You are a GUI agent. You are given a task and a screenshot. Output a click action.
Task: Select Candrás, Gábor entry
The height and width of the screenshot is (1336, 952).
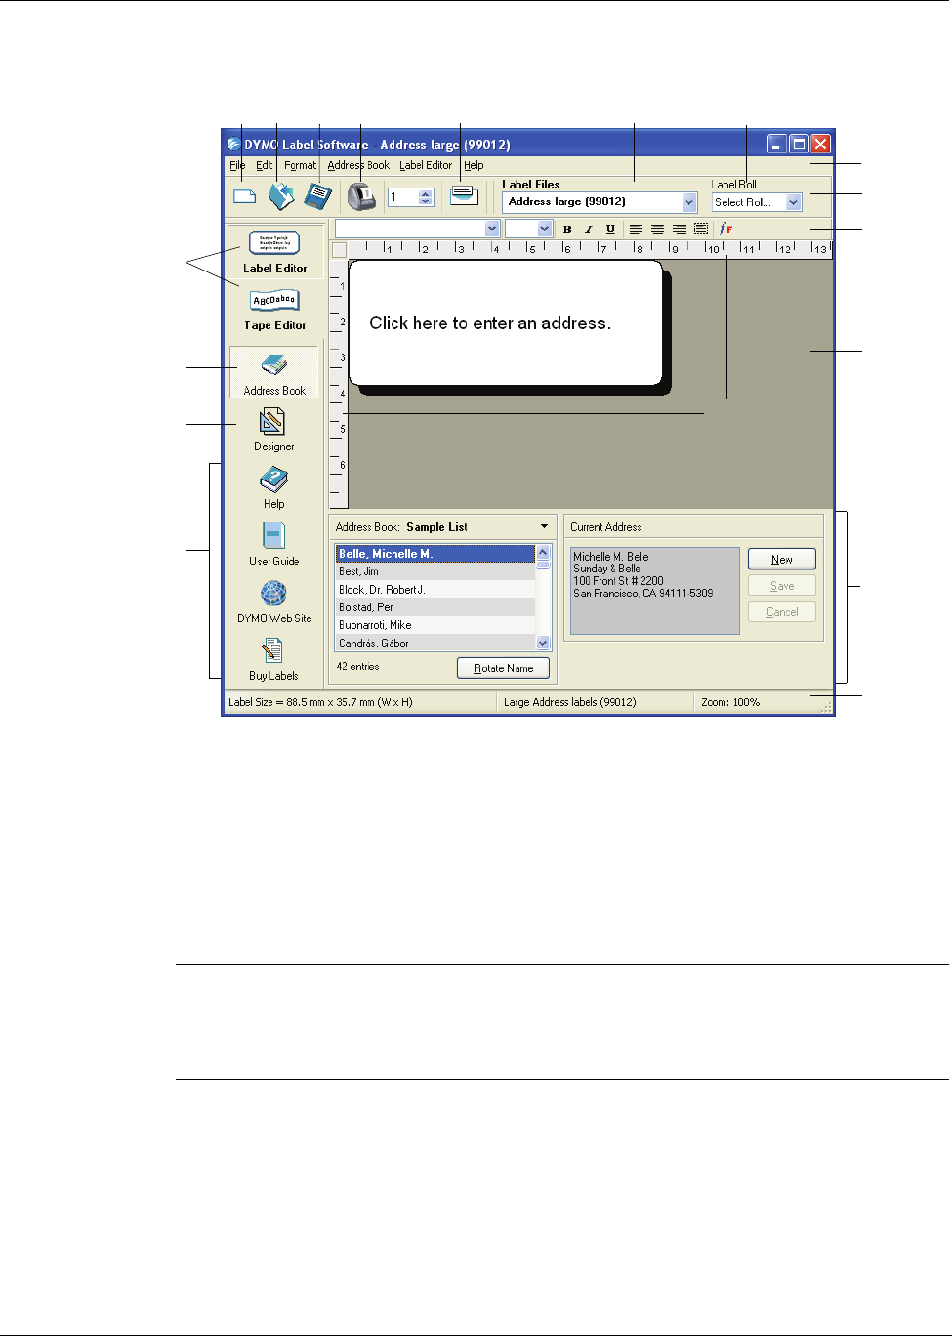tap(435, 643)
